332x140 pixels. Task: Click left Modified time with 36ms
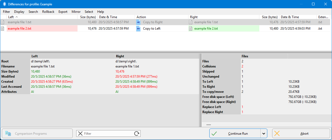click(51, 77)
